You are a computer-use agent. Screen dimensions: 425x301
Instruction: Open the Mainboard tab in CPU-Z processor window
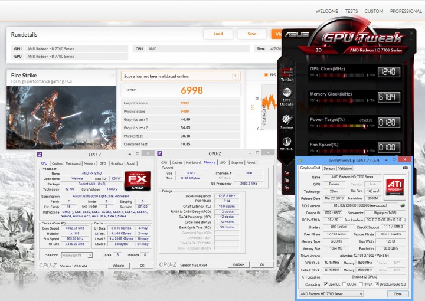(73, 163)
